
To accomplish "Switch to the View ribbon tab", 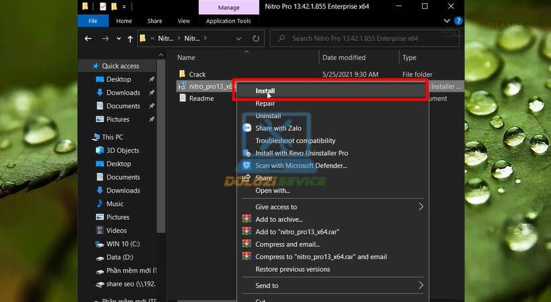I will pos(183,21).
